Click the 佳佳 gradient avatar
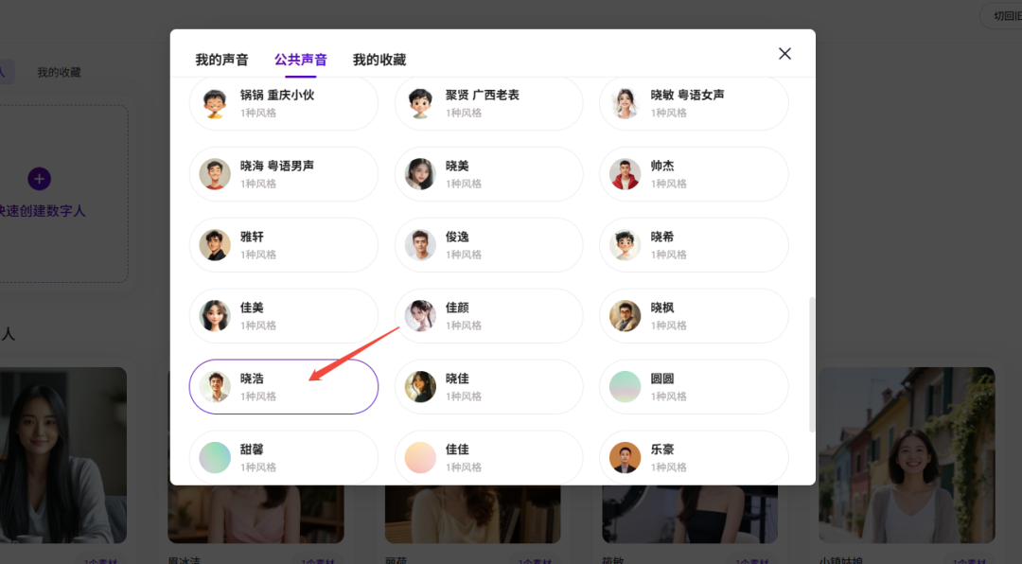This screenshot has height=564, width=1022. [420, 458]
